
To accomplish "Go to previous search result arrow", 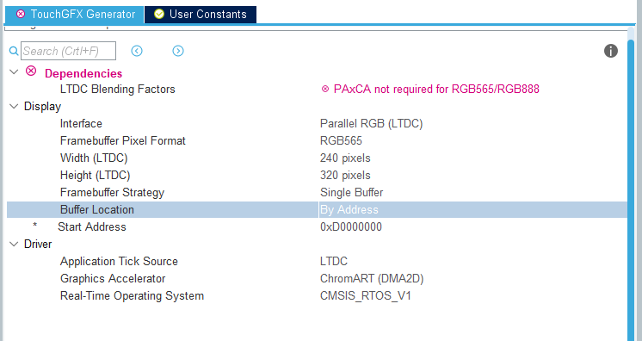I will (x=137, y=51).
